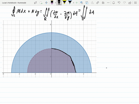This screenshot has width=139, height=104.
Task: Select the yellow highlighter
Action: pos(64,2)
